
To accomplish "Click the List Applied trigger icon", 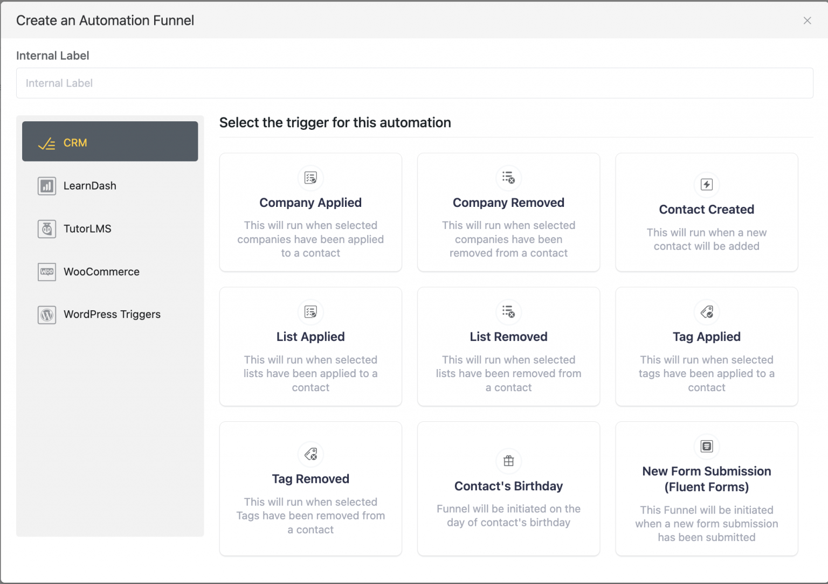I will (310, 312).
